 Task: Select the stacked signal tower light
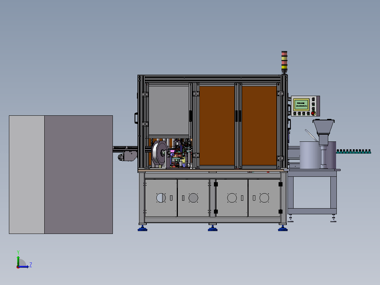284,62
